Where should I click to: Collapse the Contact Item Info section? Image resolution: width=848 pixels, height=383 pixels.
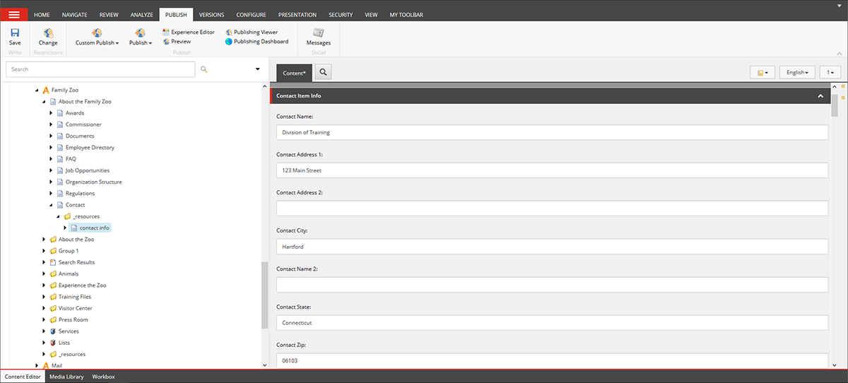(820, 95)
